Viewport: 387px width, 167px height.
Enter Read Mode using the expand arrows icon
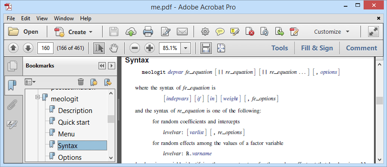pyautogui.click(x=373, y=32)
